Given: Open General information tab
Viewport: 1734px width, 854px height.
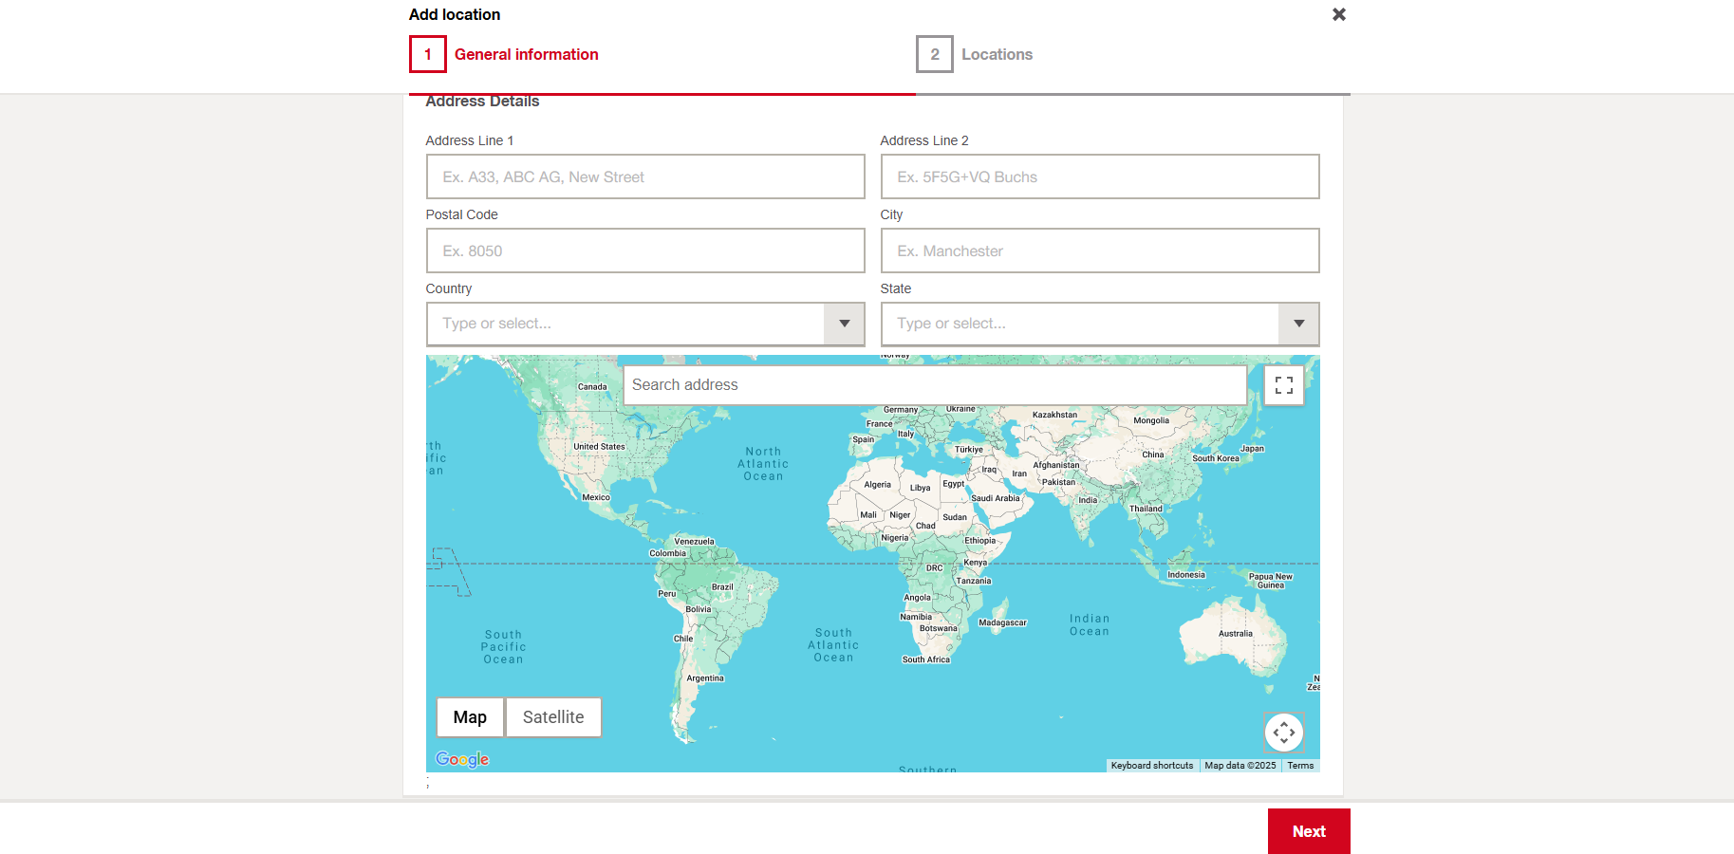Looking at the screenshot, I should pyautogui.click(x=526, y=54).
